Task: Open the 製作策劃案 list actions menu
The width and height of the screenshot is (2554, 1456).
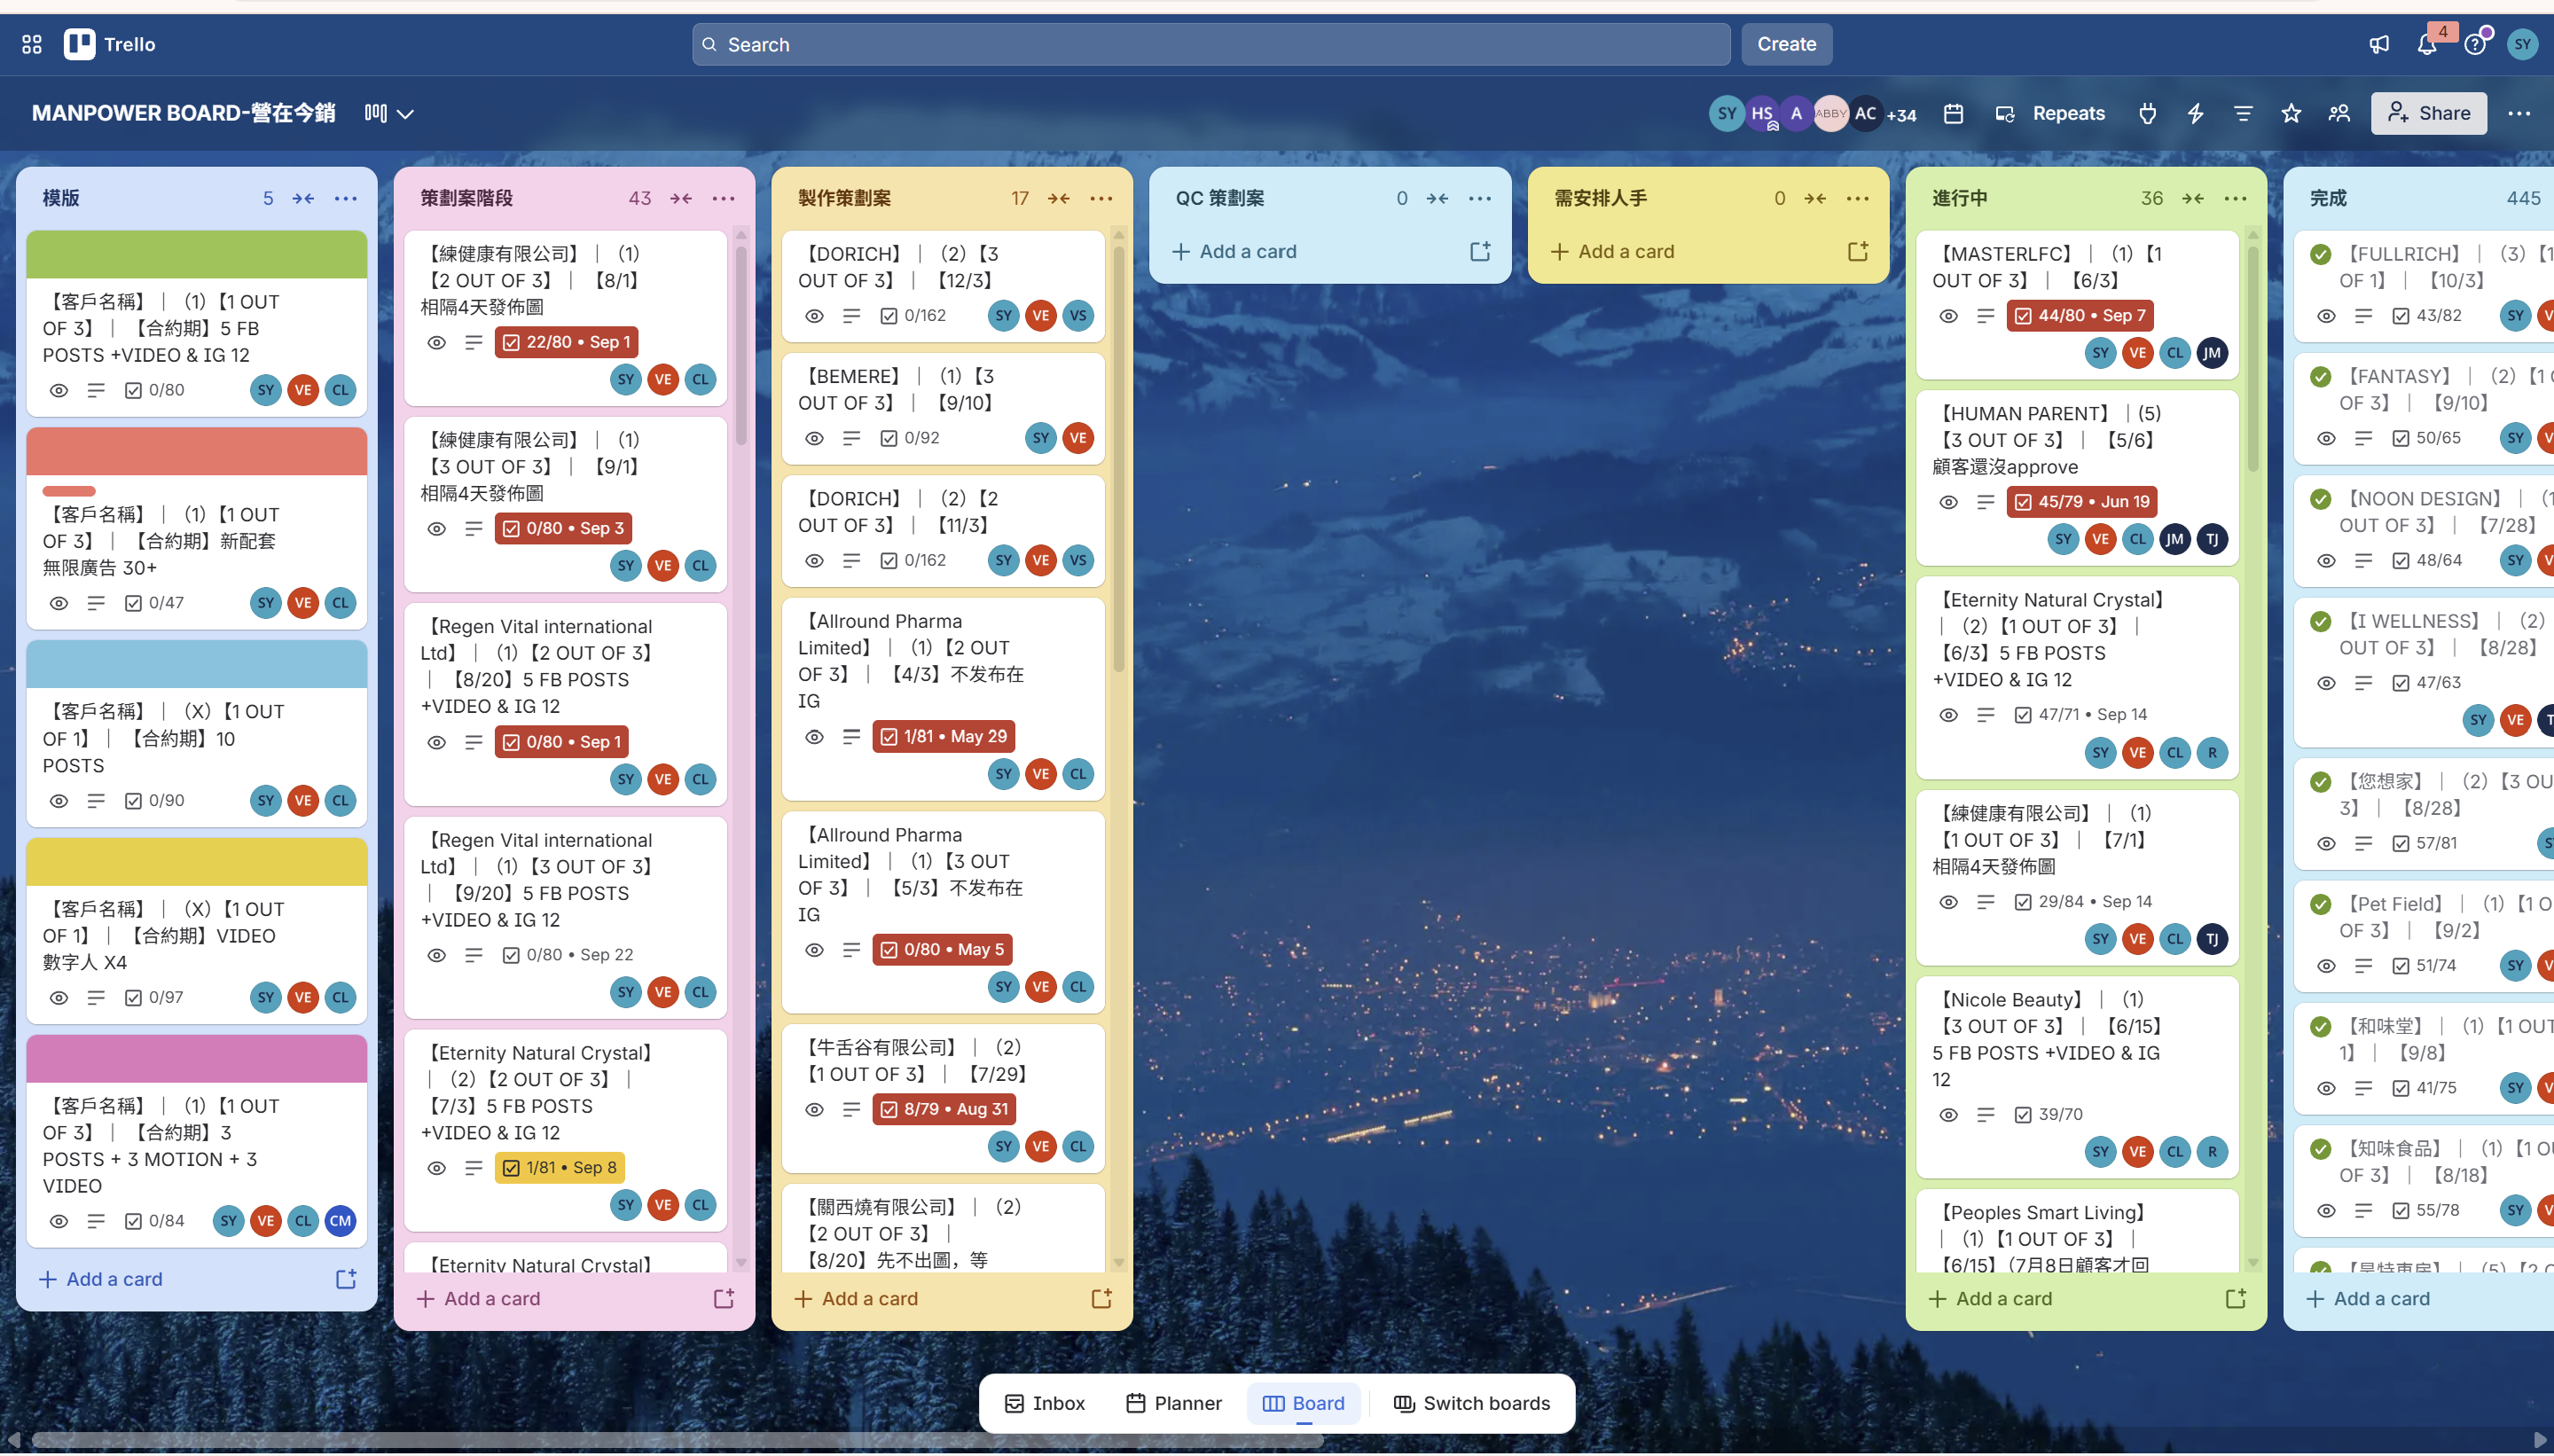Action: 1102,198
